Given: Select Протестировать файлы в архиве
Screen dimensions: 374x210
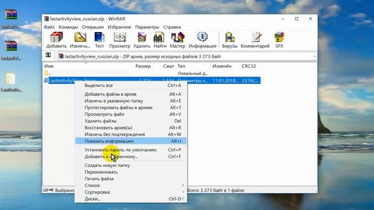Looking at the screenshot, I should coord(131,107).
